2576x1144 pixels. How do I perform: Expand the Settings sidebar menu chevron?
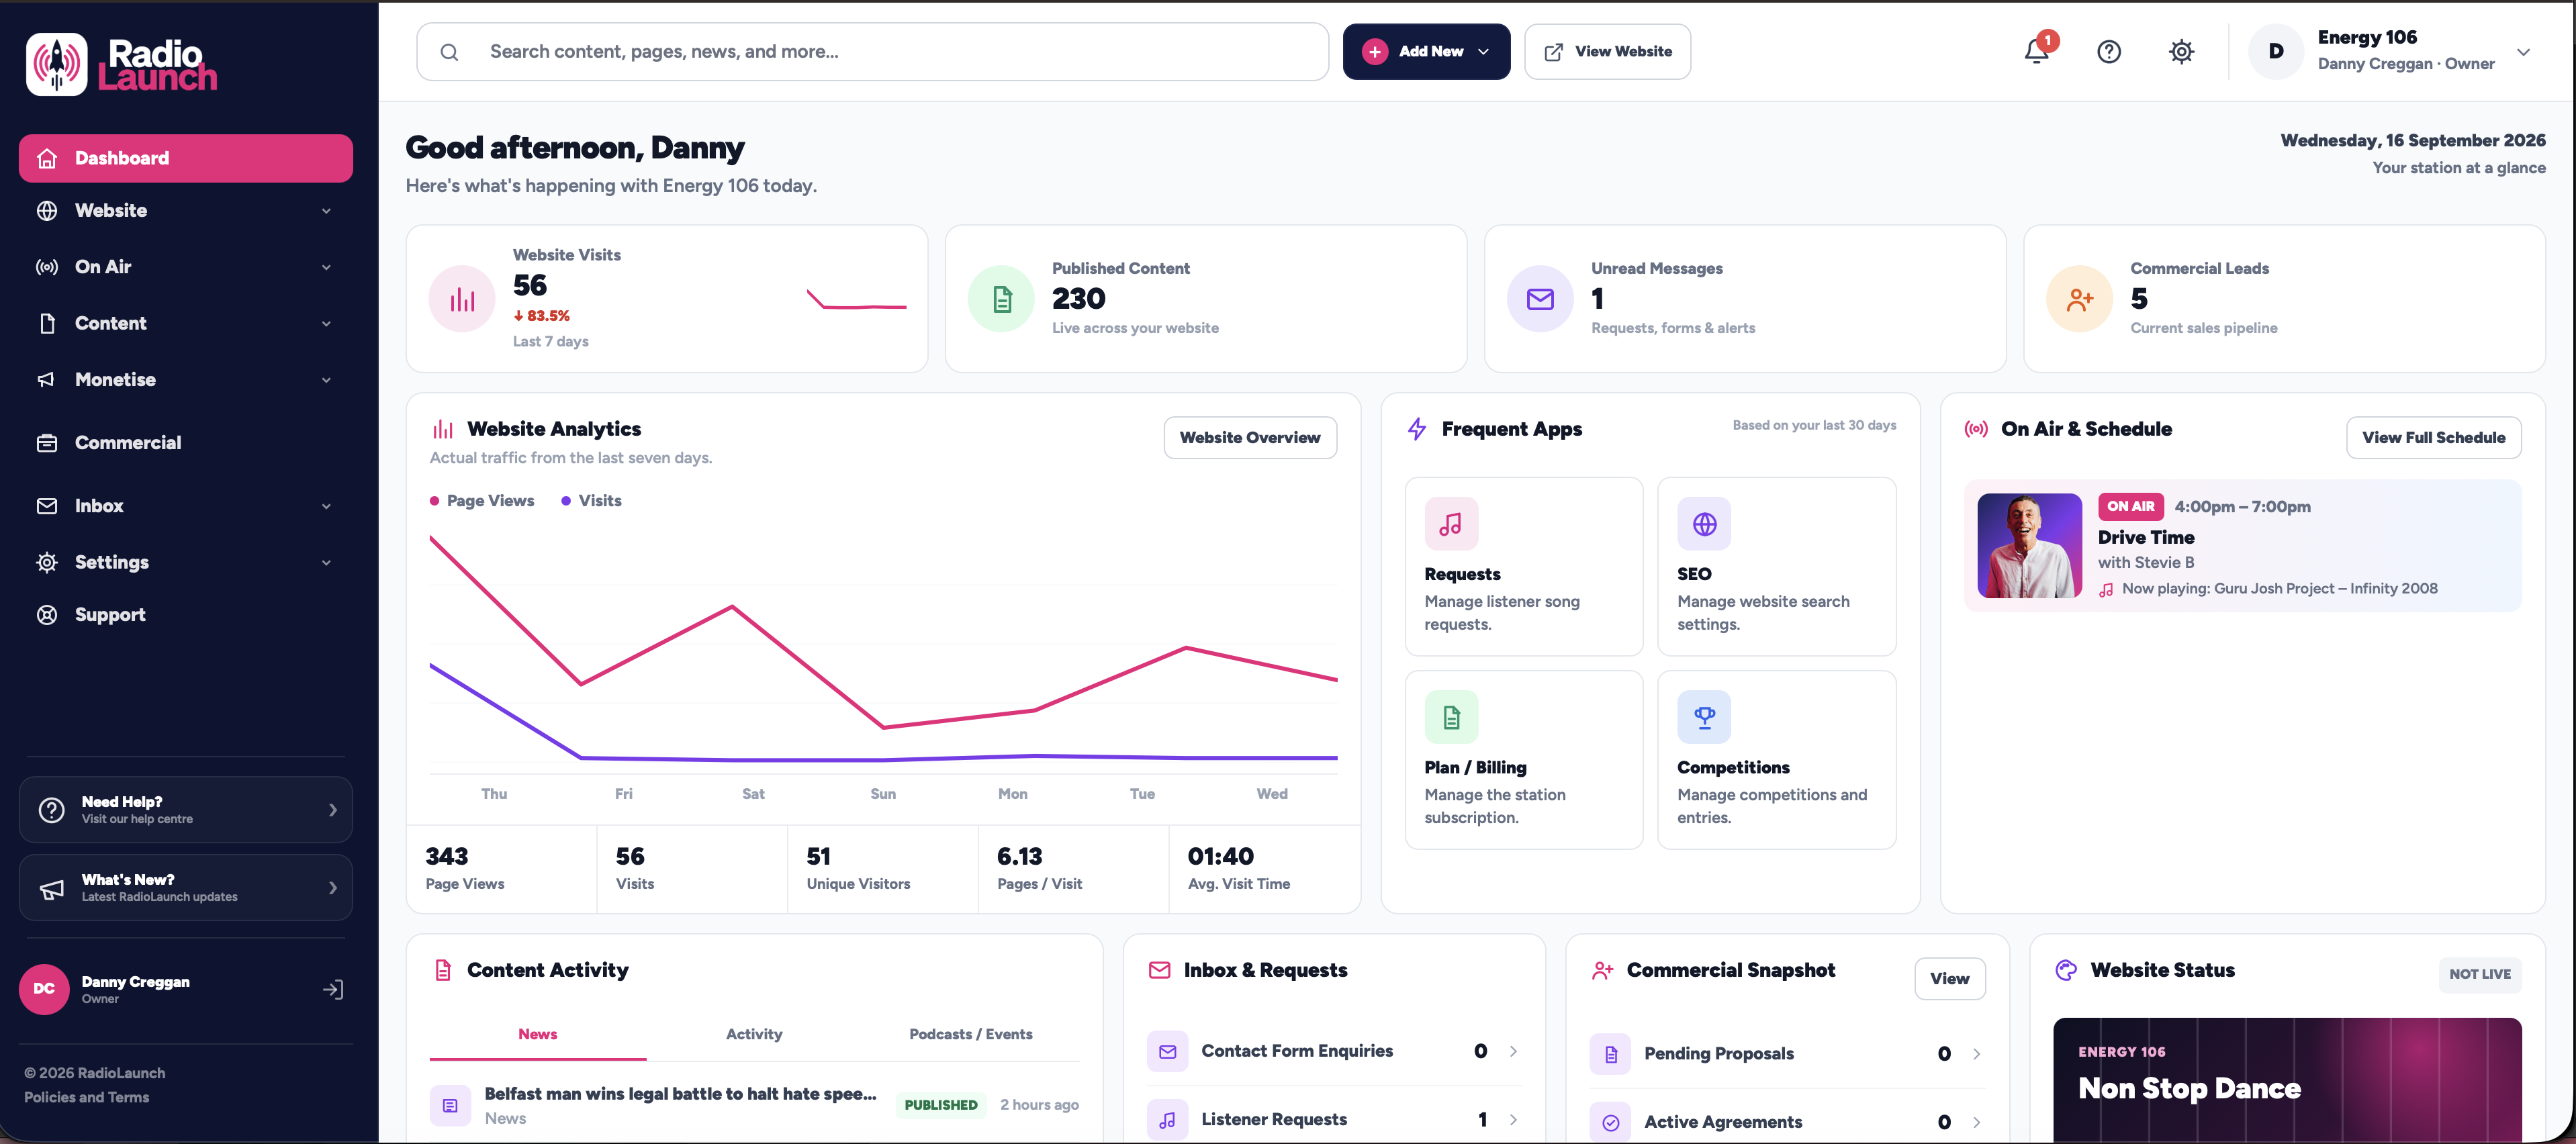(326, 563)
